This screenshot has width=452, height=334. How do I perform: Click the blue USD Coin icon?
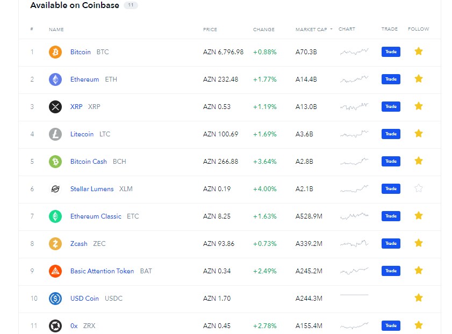click(x=55, y=299)
